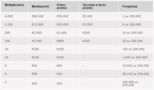Click the 1.600 su 200.000 frequency
The height and width of the screenshot is (90, 154).
[x=135, y=57]
